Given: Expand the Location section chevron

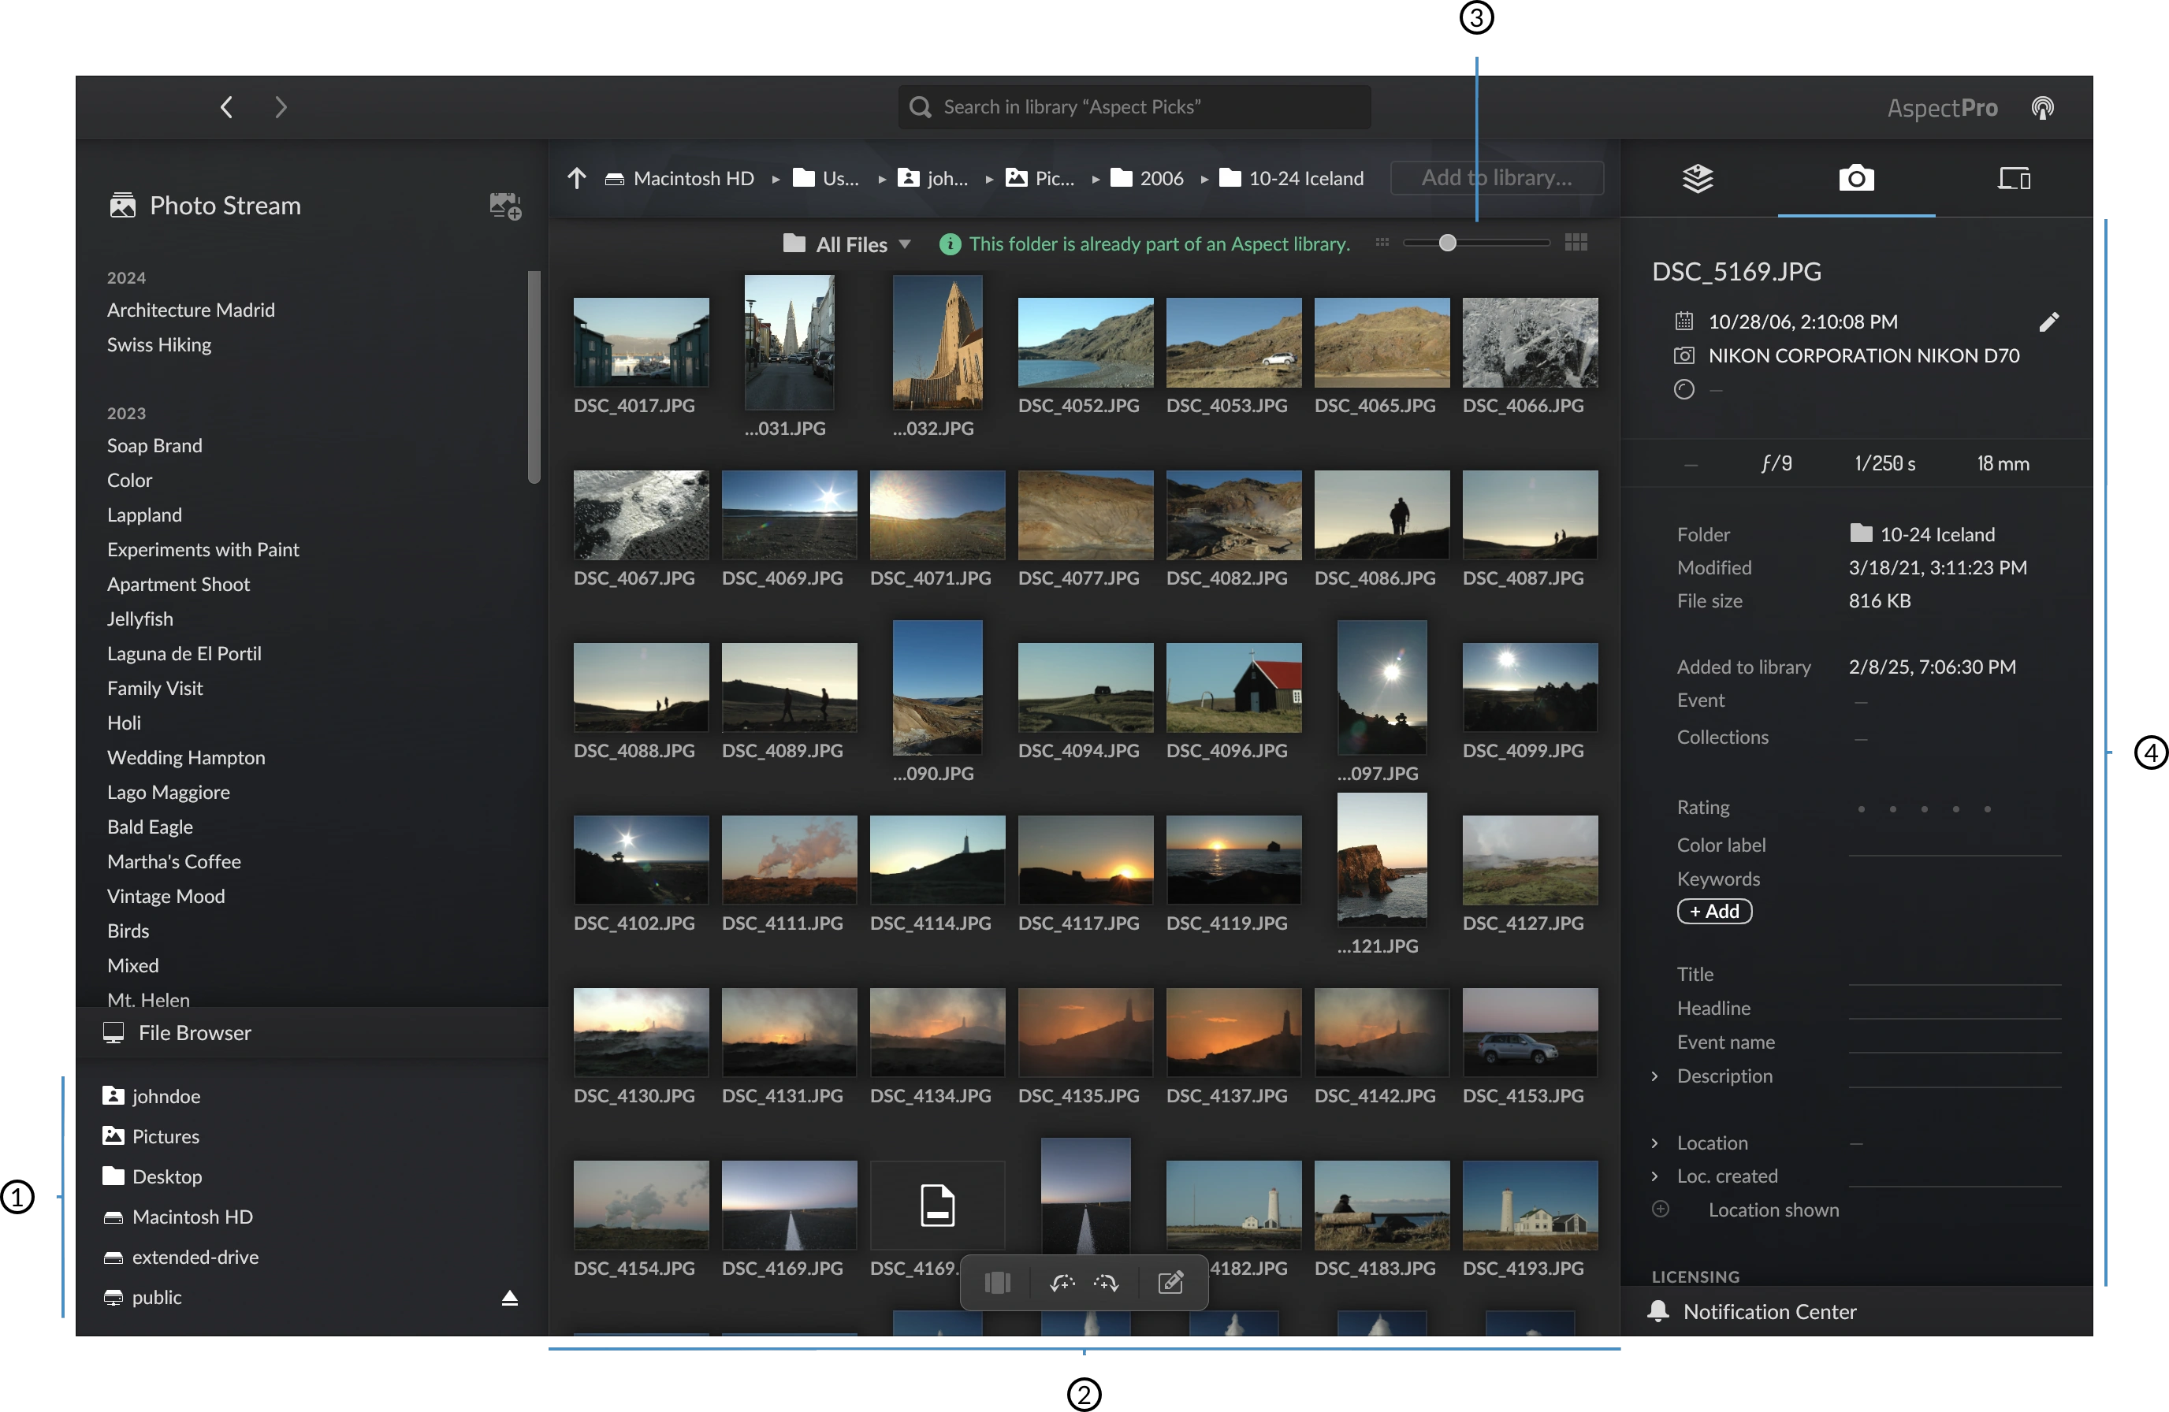Looking at the screenshot, I should click(1655, 1143).
